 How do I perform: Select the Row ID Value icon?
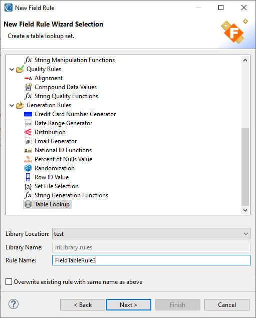tap(28, 177)
